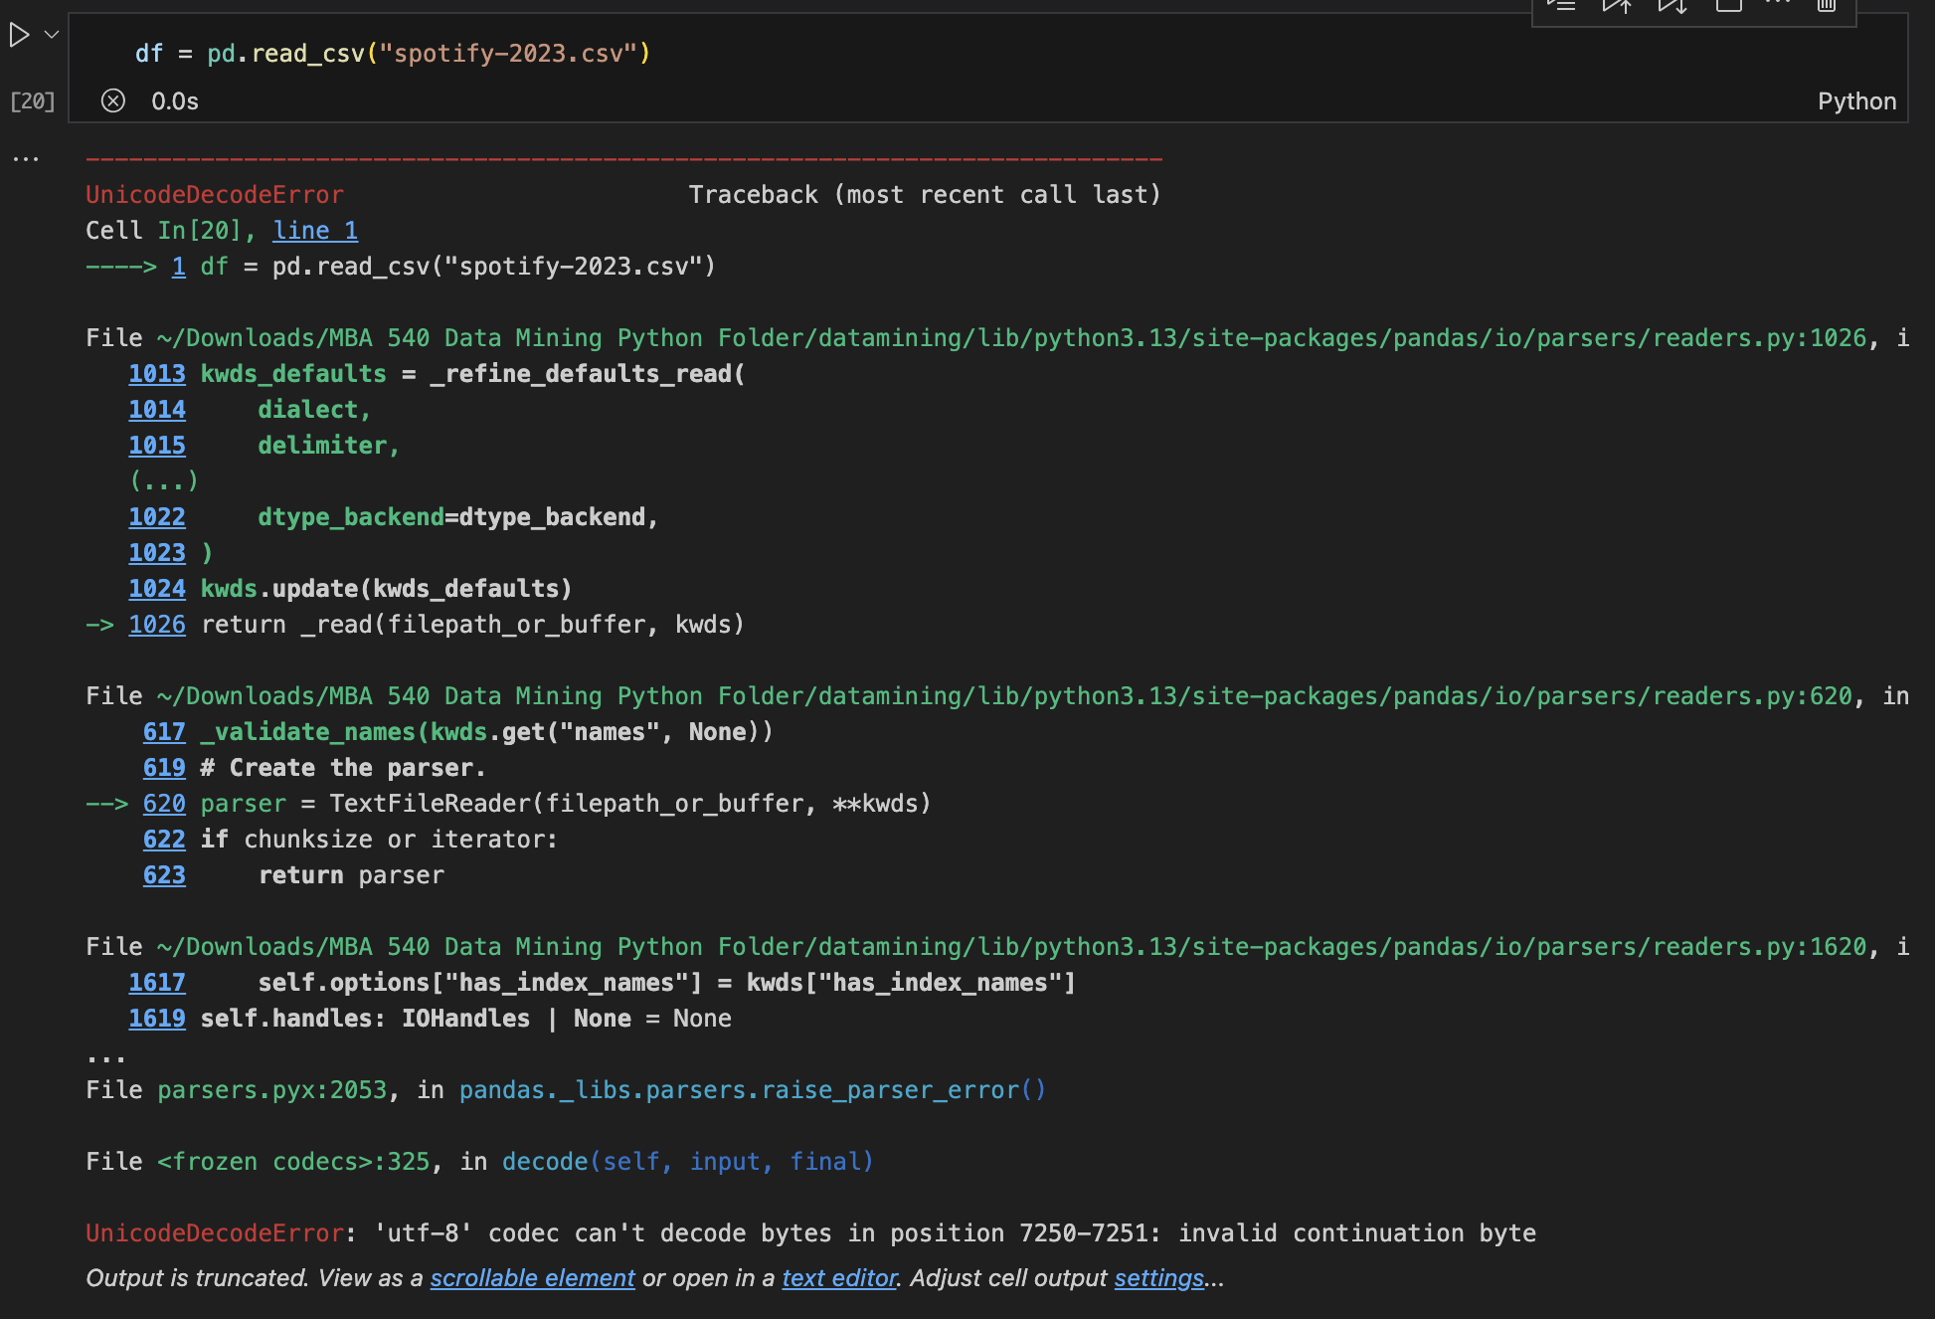This screenshot has height=1319, width=1935.
Task: Click the Execute Cell and Below toolbar icon
Action: coord(1671,8)
